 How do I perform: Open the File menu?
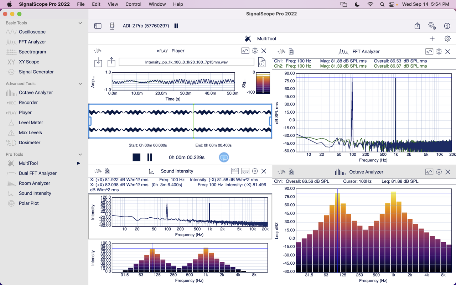pos(81,4)
